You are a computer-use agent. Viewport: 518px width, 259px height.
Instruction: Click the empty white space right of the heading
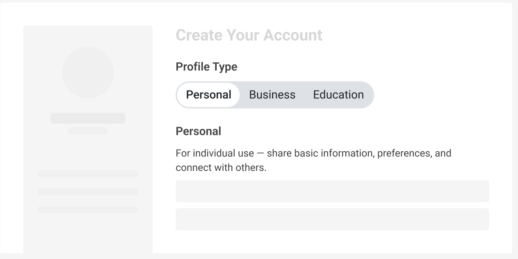point(411,35)
